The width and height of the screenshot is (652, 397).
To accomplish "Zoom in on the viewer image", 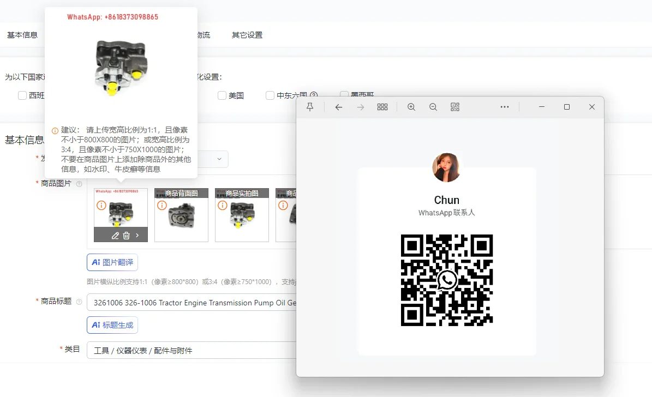I will pyautogui.click(x=411, y=107).
